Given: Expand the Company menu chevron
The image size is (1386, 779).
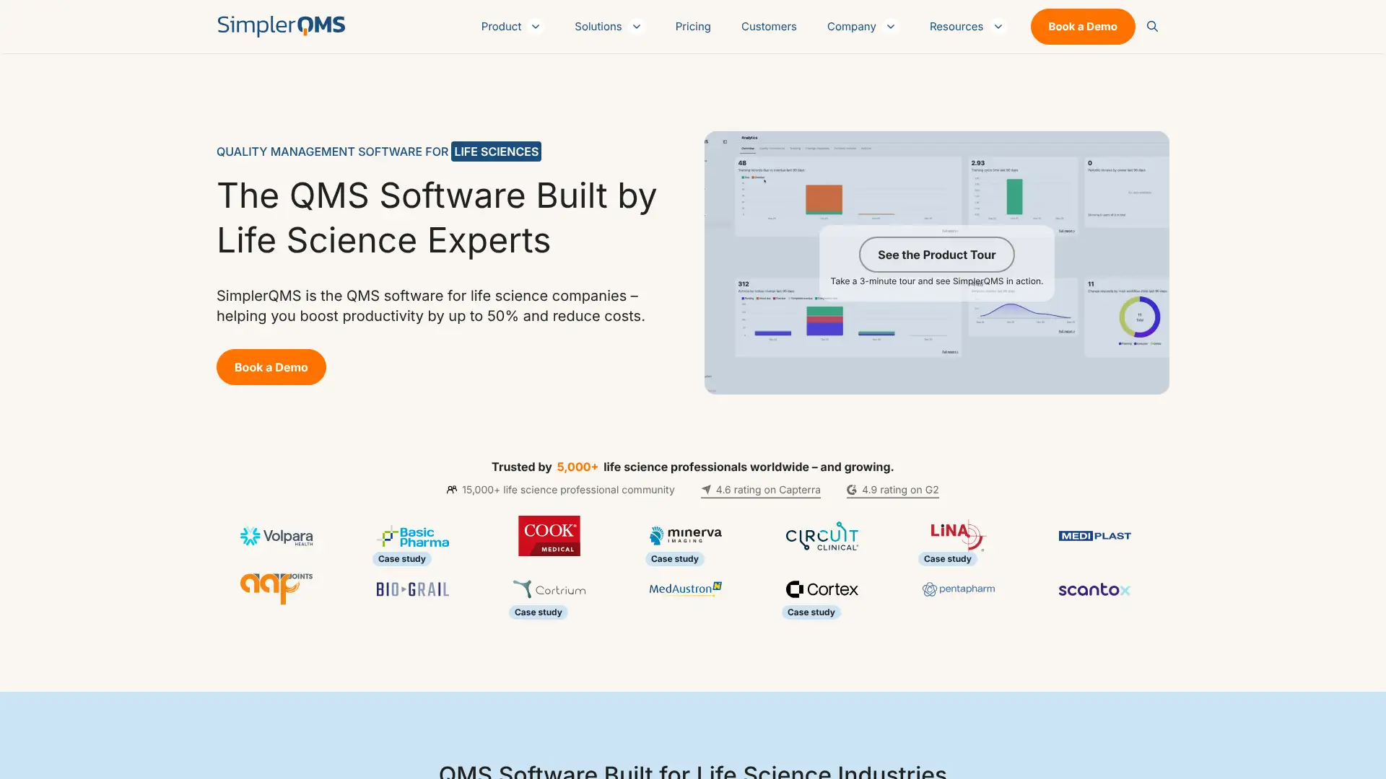Looking at the screenshot, I should click(890, 27).
